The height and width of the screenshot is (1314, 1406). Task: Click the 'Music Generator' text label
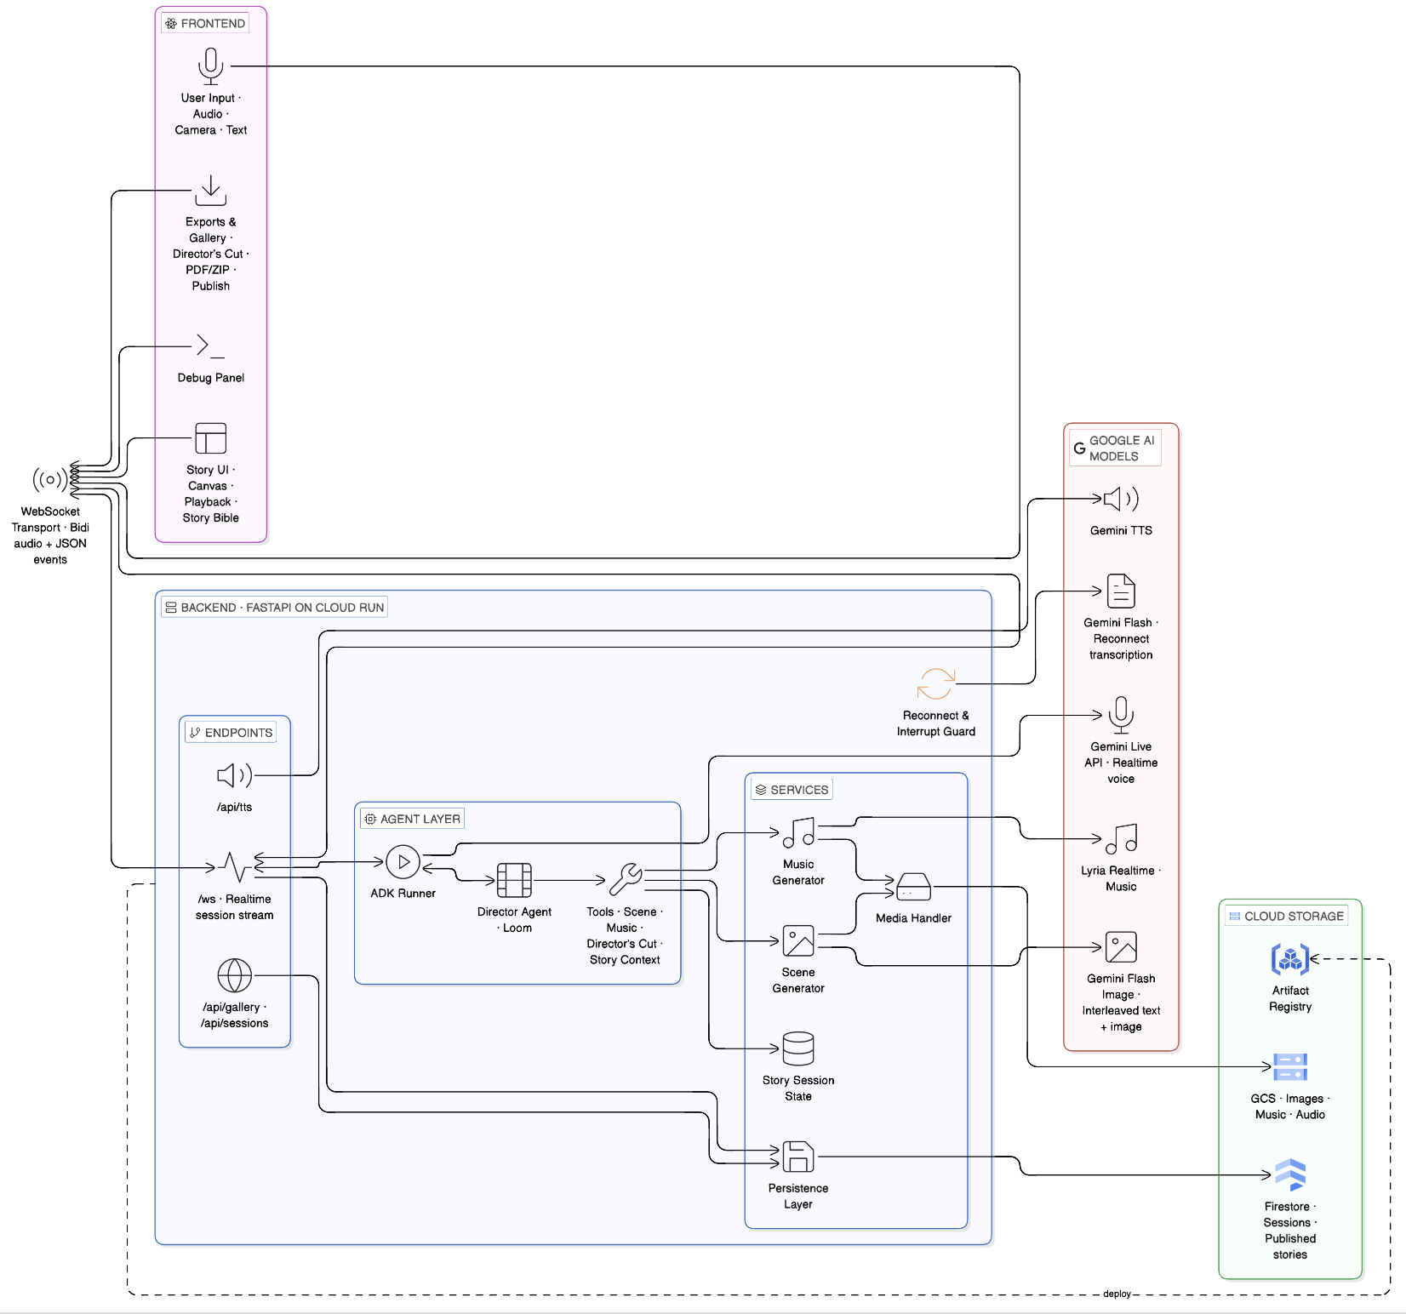pyautogui.click(x=797, y=872)
